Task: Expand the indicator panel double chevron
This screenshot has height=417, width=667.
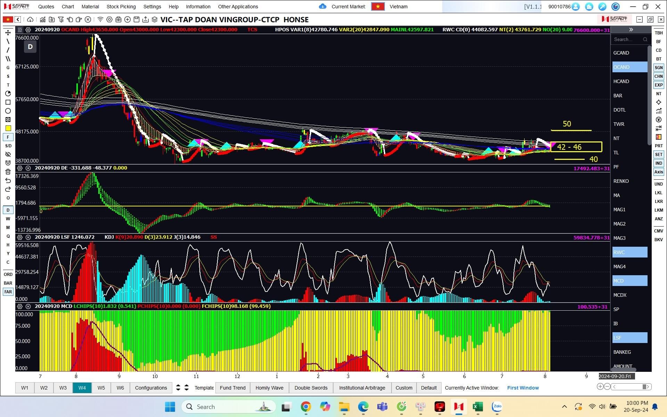Action: 631,30
